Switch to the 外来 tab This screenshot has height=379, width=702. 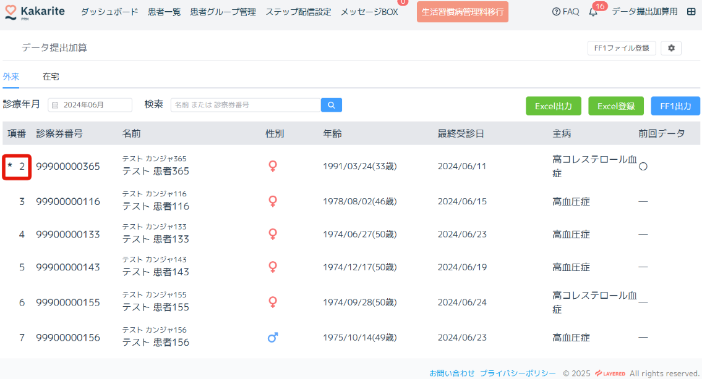pos(11,77)
